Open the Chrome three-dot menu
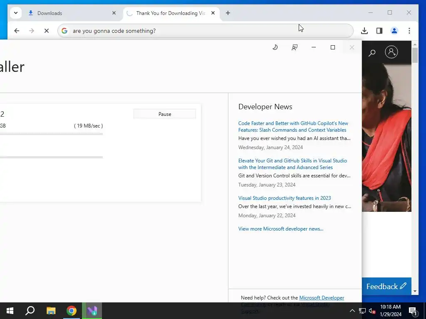 pos(409,31)
